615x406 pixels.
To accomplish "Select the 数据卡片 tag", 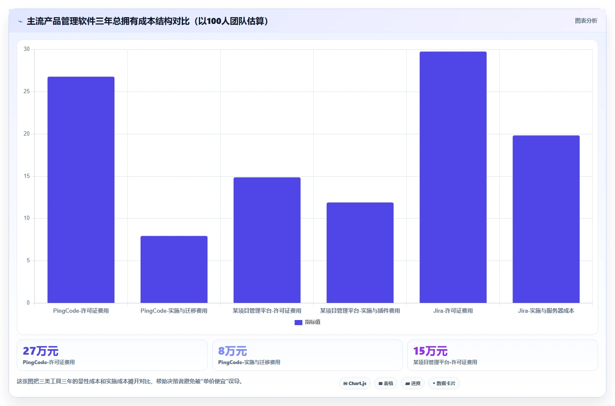I will [444, 383].
